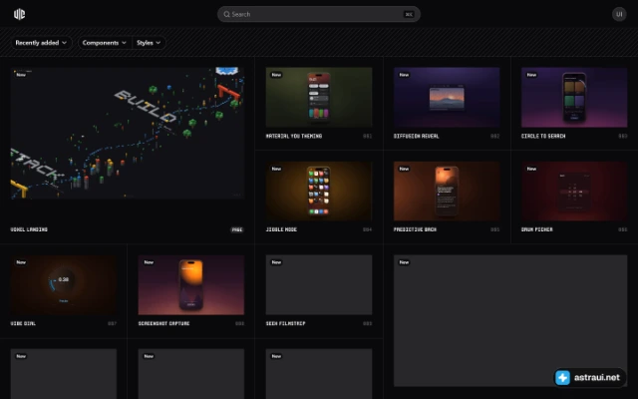This screenshot has width=638, height=399.
Task: Open the Diffusion Reveal thumbnail
Action: coord(447,98)
